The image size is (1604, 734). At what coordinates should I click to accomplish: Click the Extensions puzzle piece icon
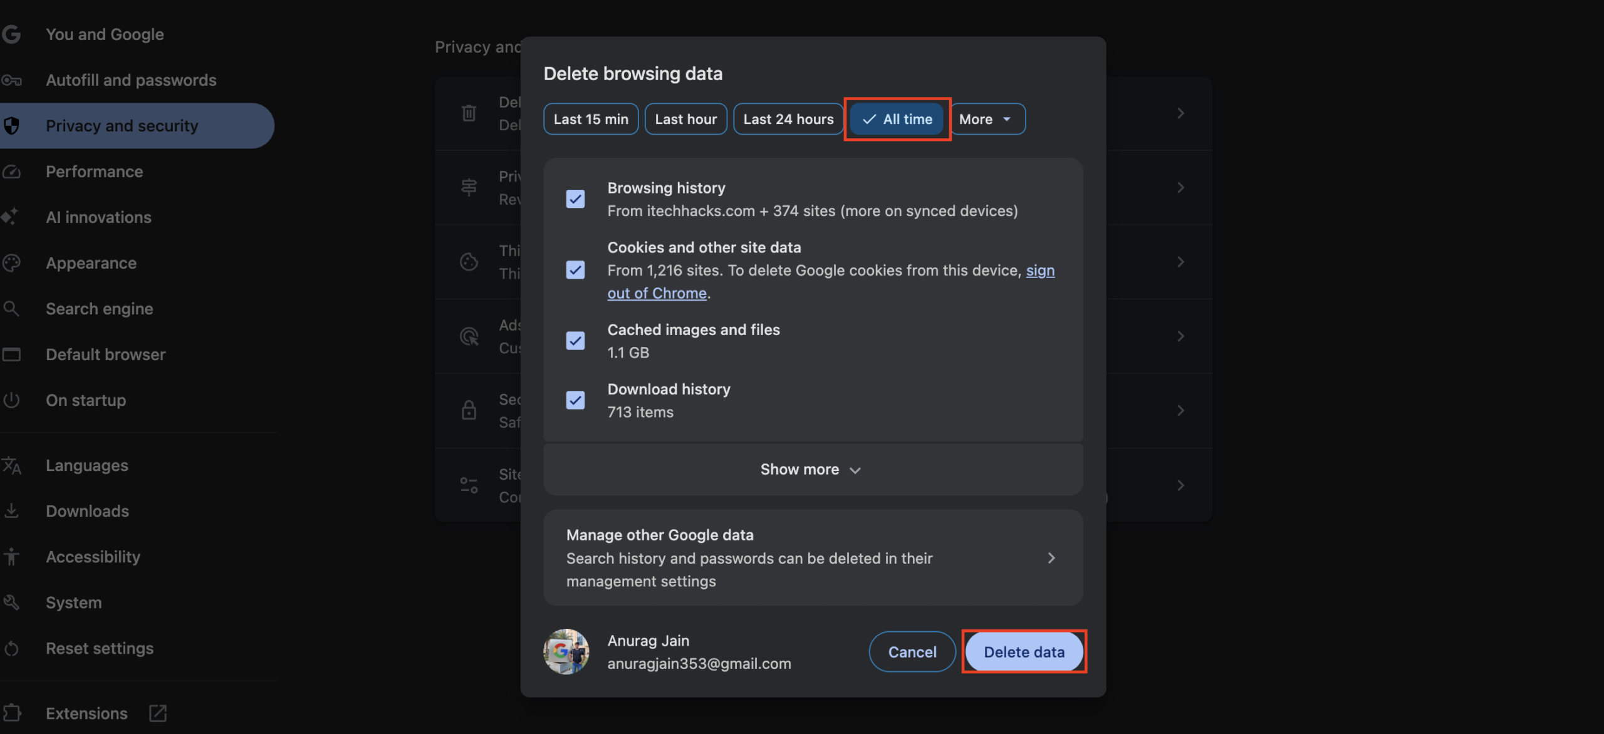point(11,713)
